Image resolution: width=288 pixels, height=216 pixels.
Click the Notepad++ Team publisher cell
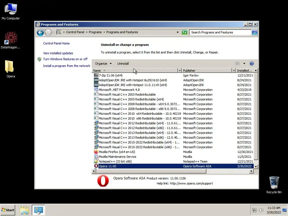click(195, 161)
